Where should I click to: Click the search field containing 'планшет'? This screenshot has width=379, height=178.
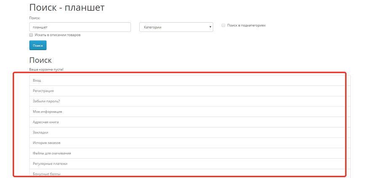(80, 27)
